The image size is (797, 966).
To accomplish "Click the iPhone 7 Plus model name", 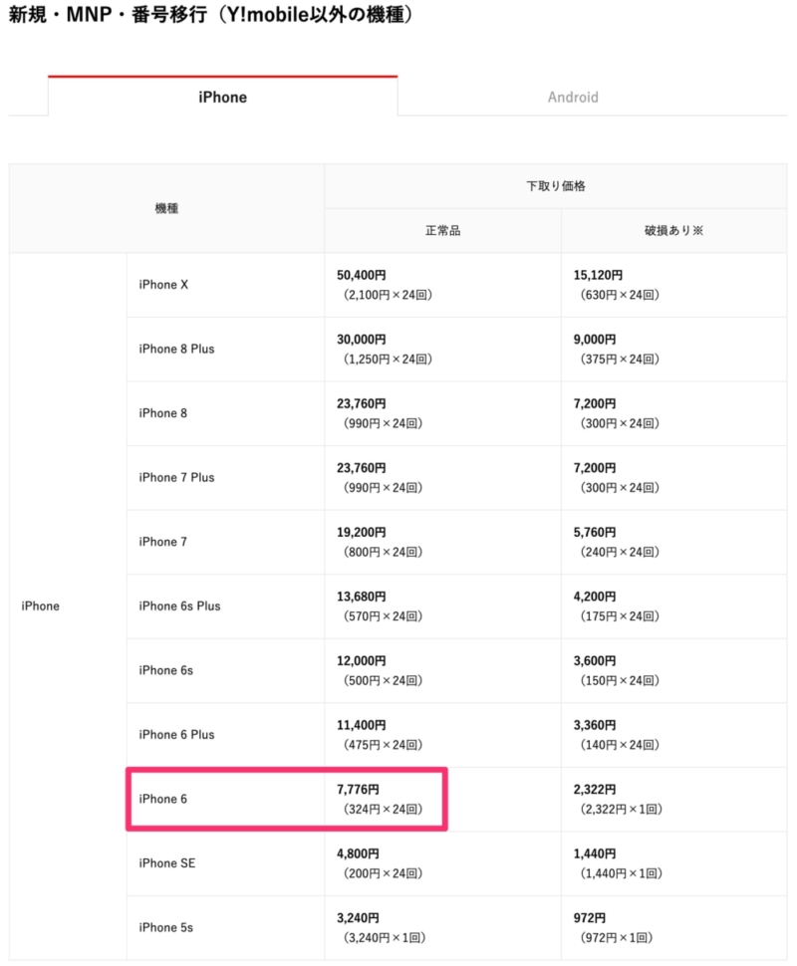I will point(176,477).
